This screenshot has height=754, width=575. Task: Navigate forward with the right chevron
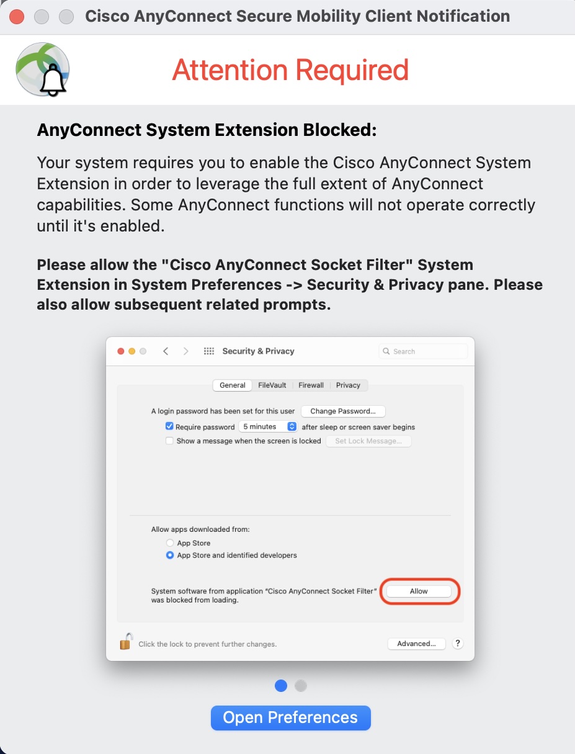185,351
